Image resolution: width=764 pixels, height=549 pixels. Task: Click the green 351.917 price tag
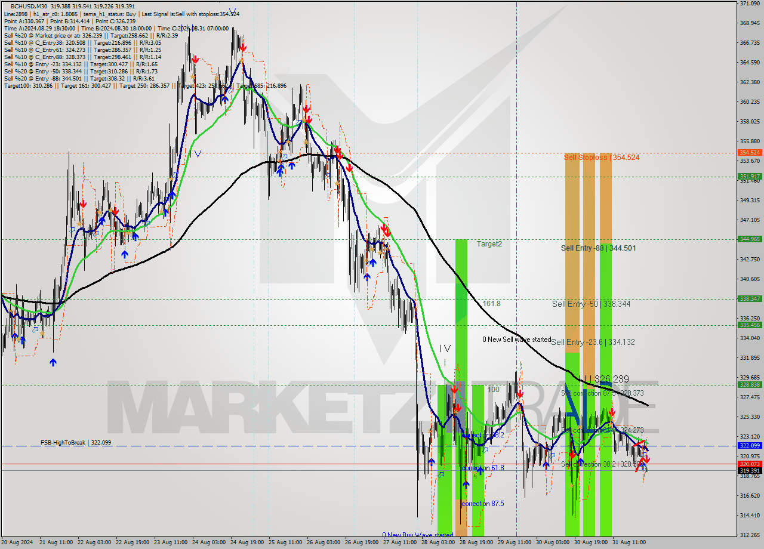(750, 177)
